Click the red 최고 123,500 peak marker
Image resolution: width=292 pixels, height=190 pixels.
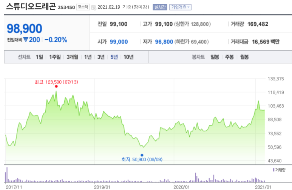[56, 87]
